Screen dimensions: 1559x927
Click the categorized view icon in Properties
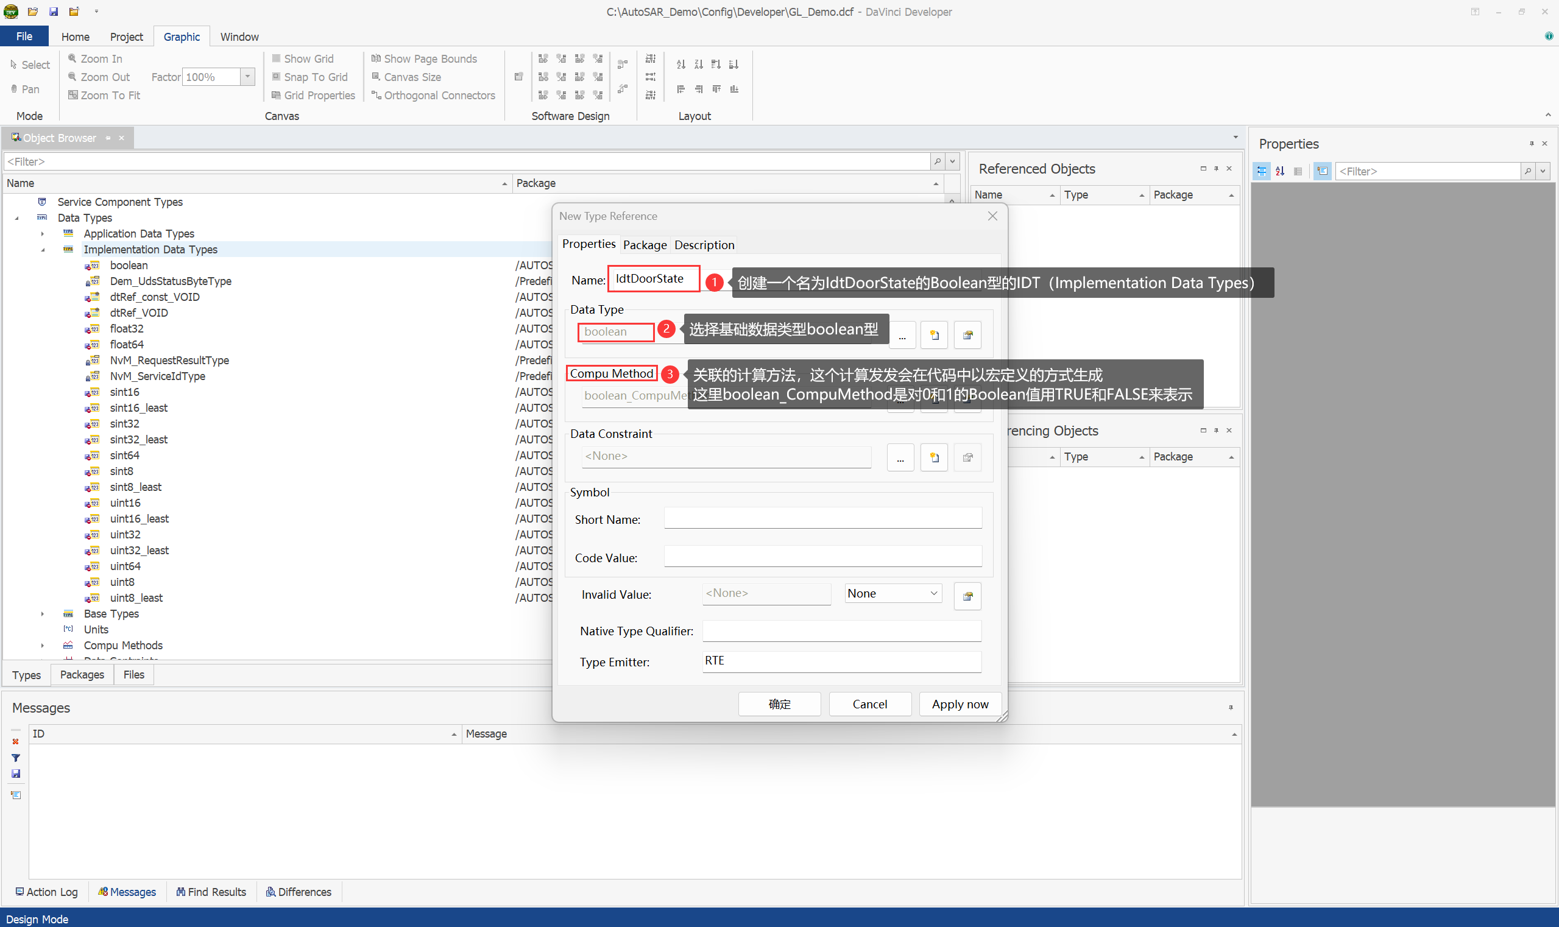coord(1262,171)
